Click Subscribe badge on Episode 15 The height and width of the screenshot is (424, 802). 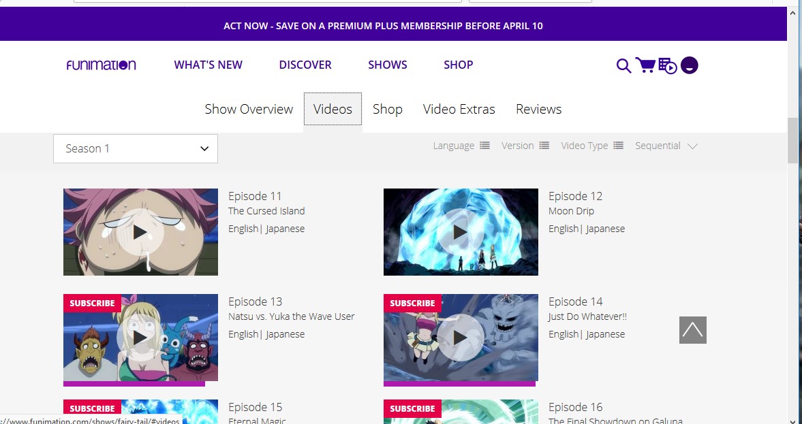click(92, 408)
